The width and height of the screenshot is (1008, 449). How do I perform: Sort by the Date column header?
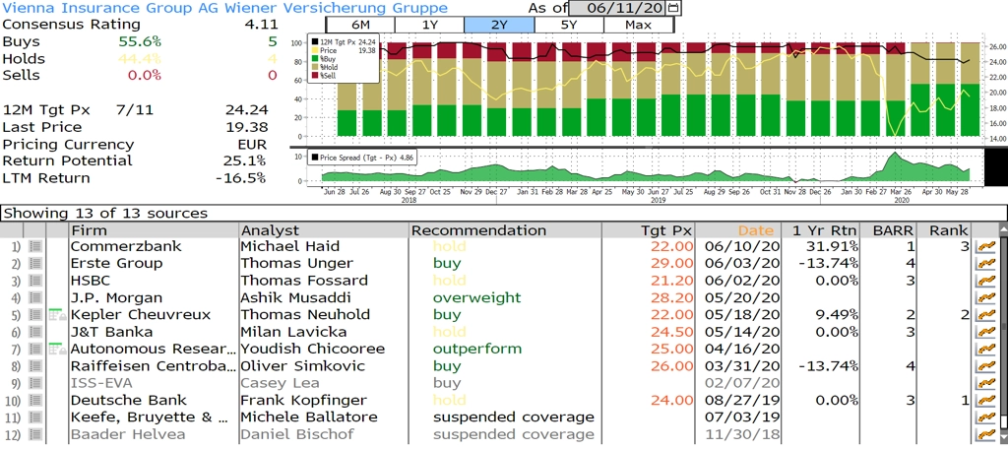click(738, 230)
